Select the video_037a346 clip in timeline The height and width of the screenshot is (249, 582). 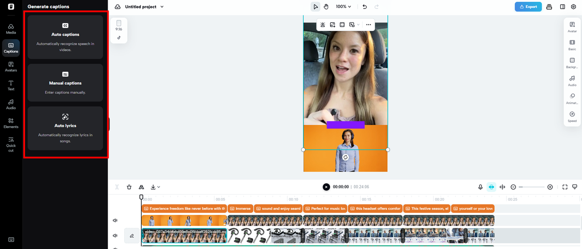184,236
